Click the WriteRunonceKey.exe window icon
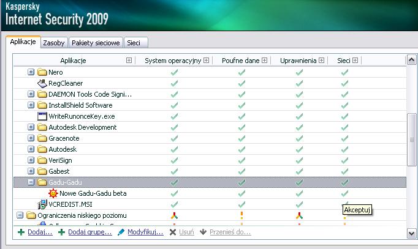Viewport: 418px width, 249px height. click(x=42, y=116)
